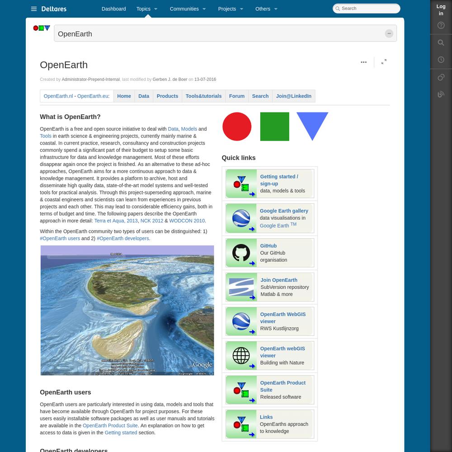Open OpenEarth webGIS viewer Building with Nature link

282,352
